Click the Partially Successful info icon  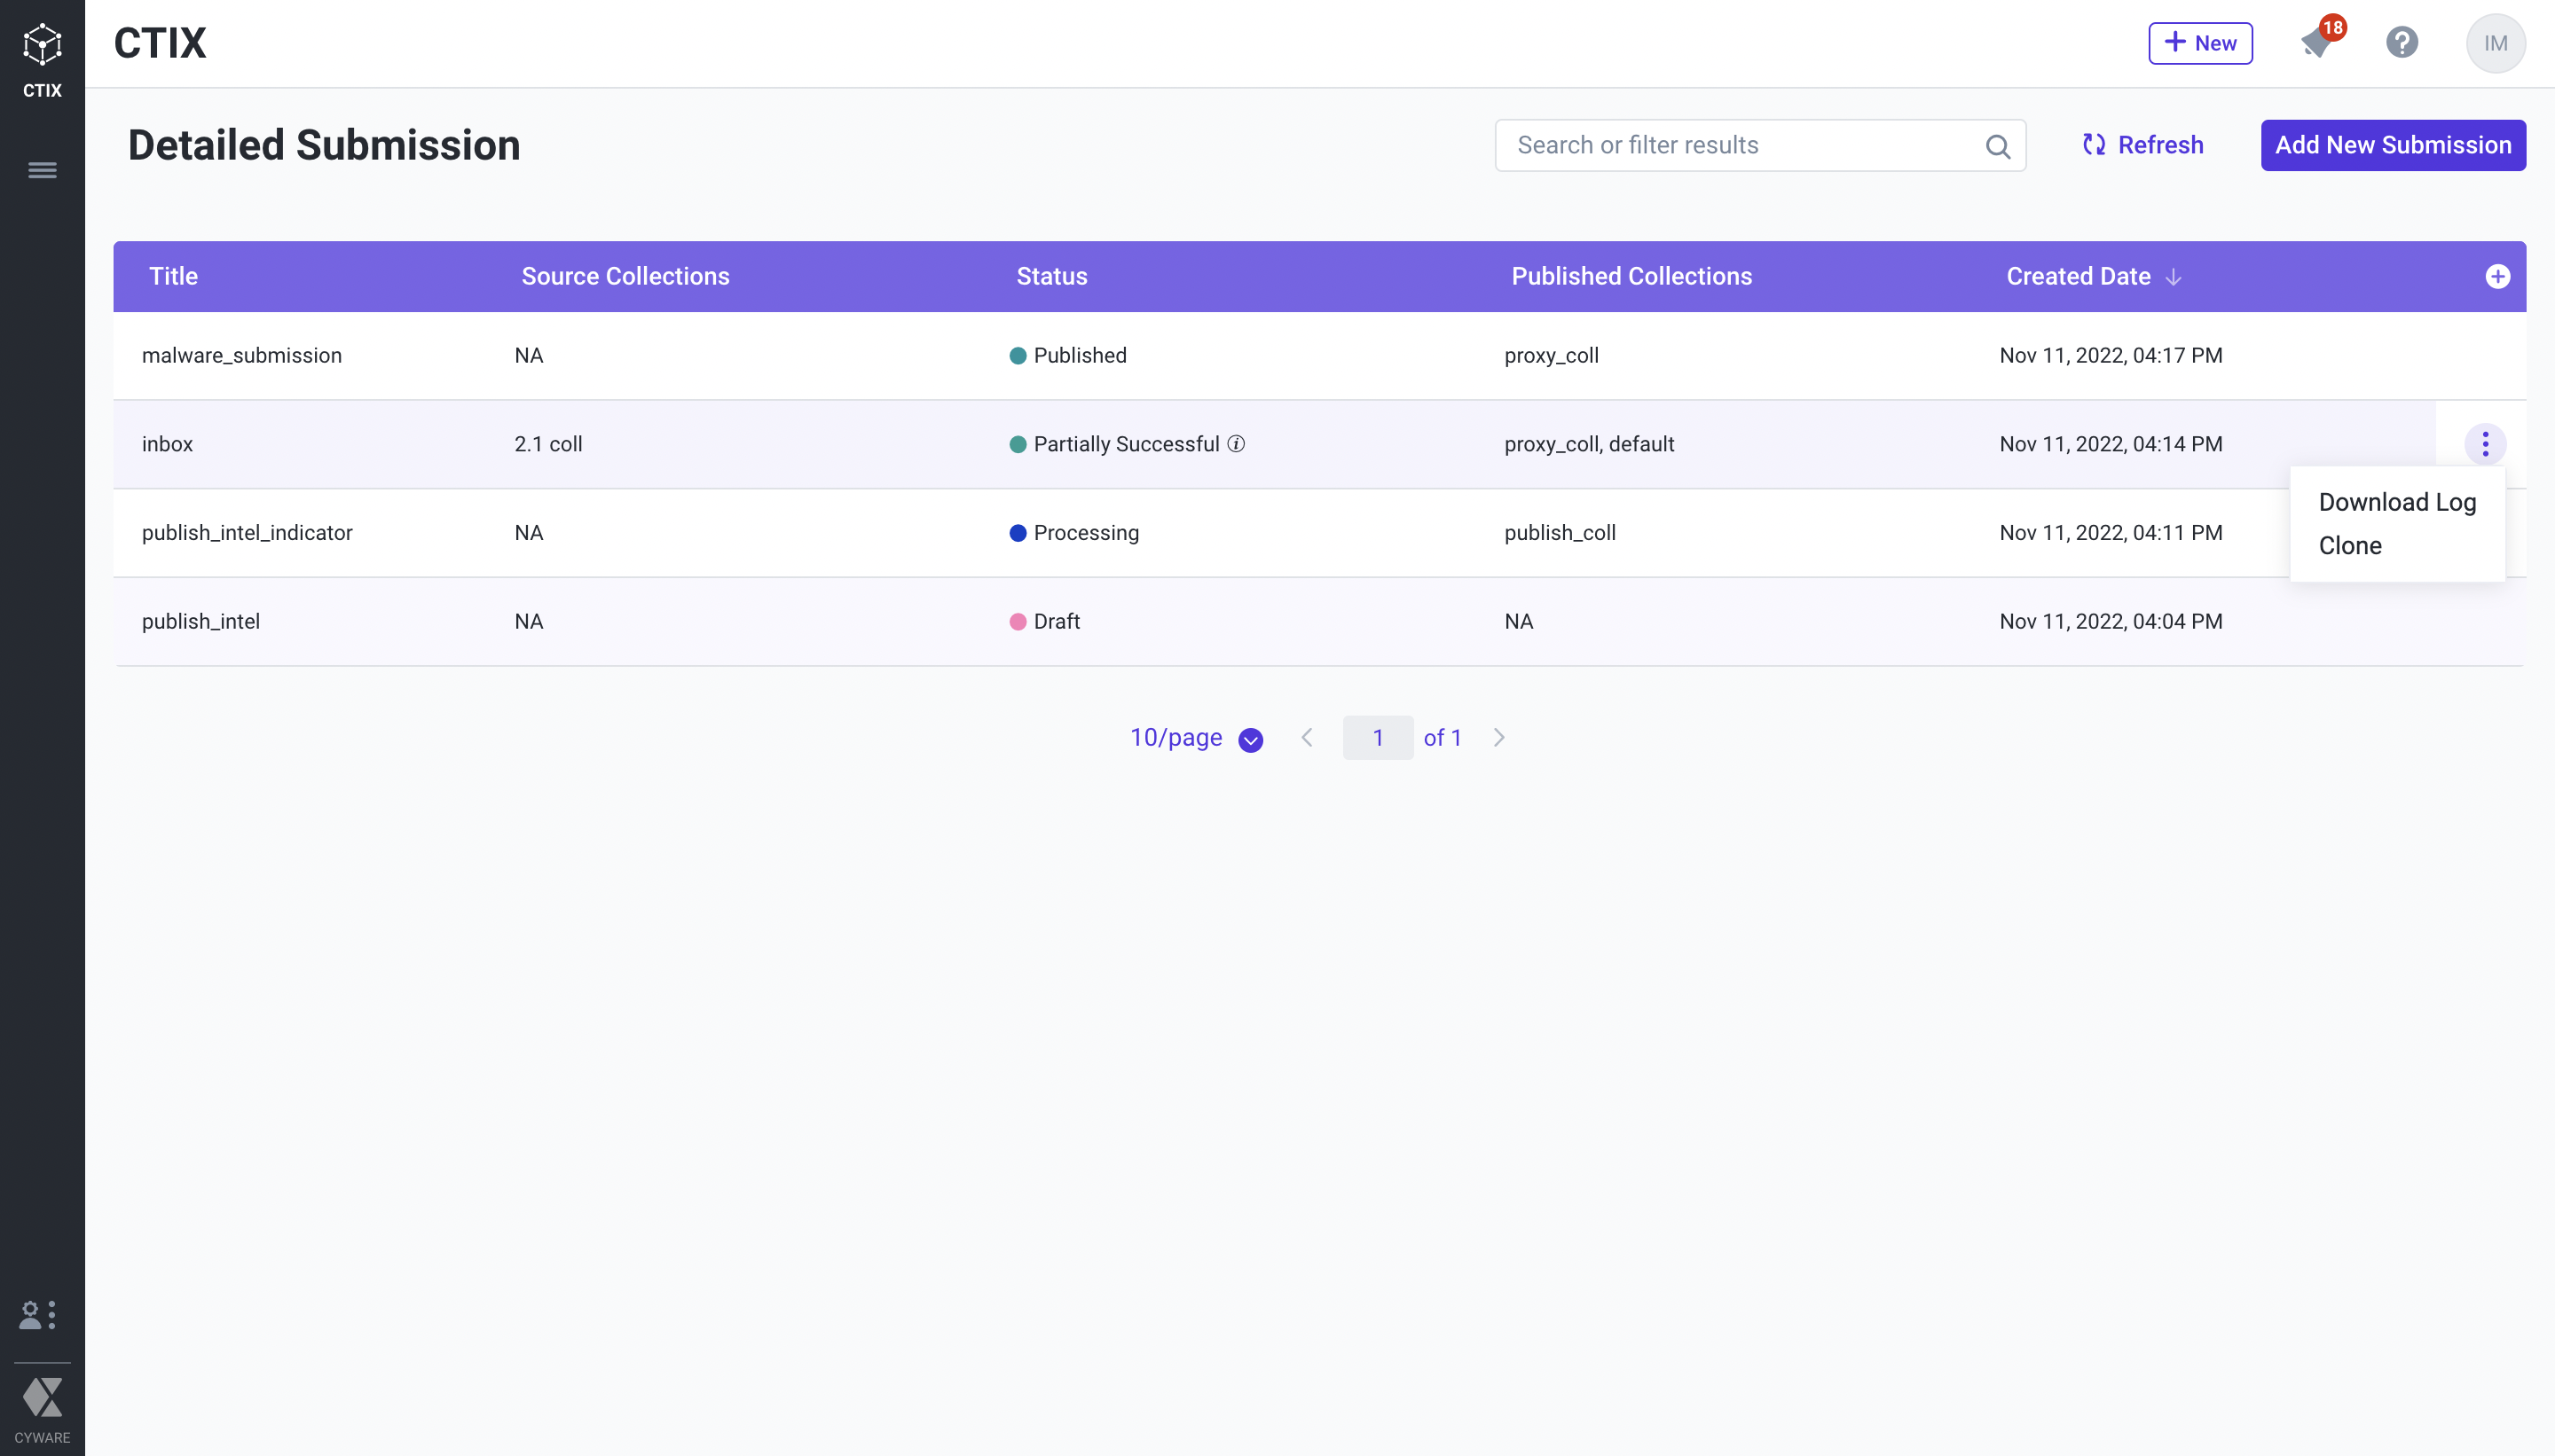pos(1237,444)
